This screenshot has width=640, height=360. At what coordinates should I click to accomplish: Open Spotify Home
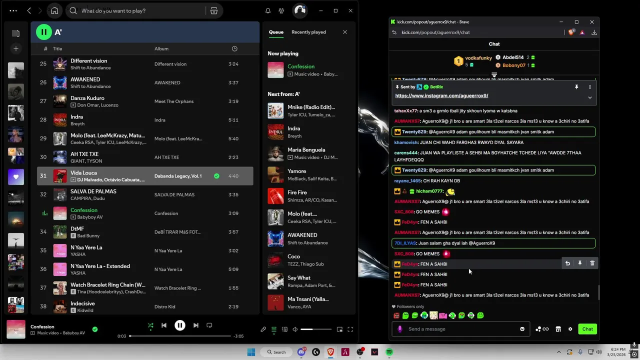tap(54, 10)
